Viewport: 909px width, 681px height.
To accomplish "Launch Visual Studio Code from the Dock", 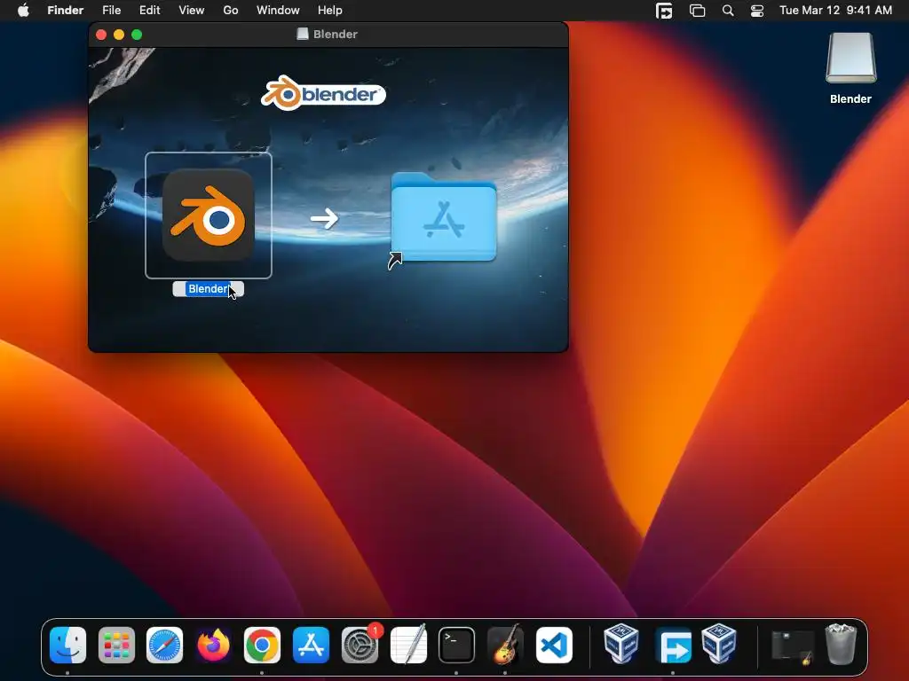I will tap(554, 645).
